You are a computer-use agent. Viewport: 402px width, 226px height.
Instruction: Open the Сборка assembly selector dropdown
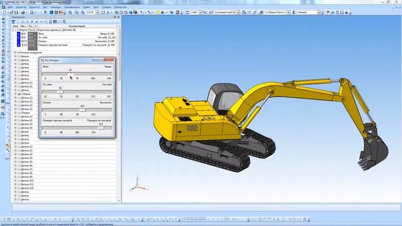point(288,13)
